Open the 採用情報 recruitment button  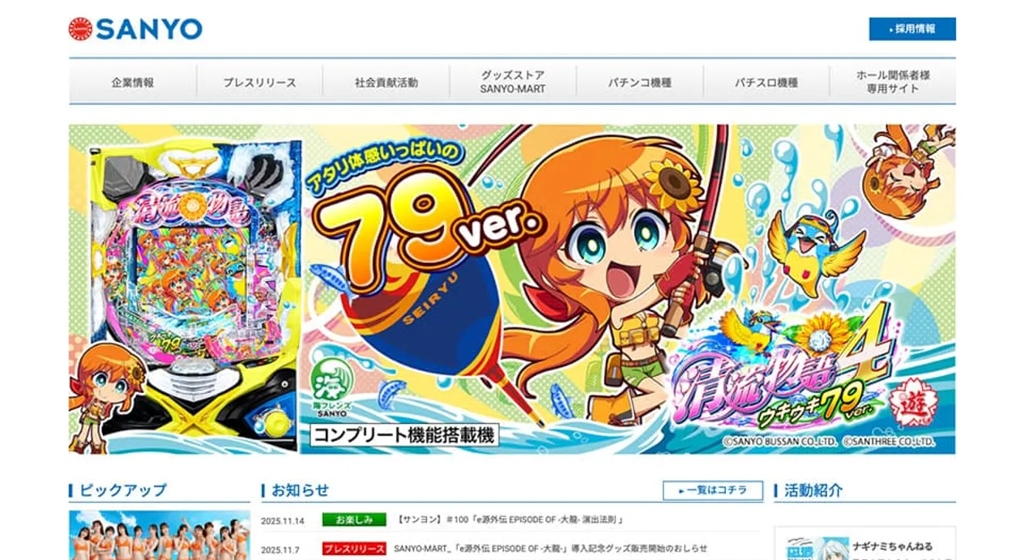point(912,29)
